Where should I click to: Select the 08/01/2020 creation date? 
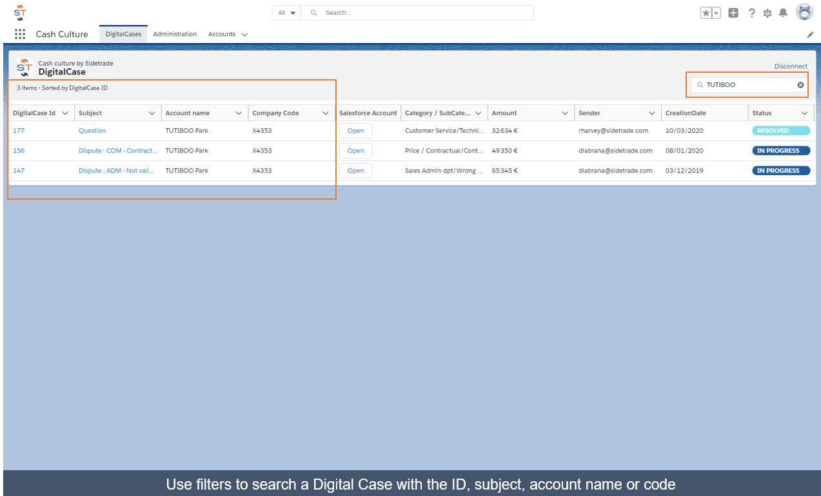coord(684,151)
